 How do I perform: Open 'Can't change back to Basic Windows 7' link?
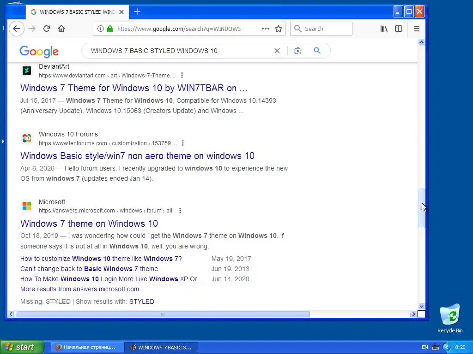90,269
